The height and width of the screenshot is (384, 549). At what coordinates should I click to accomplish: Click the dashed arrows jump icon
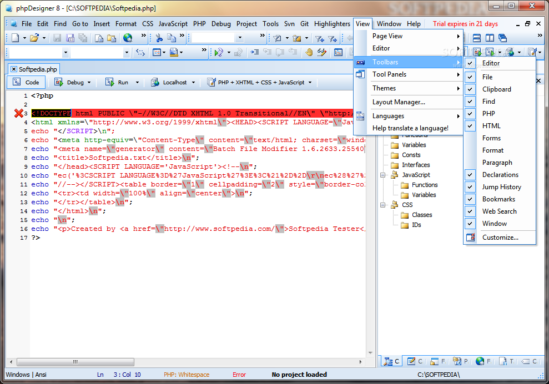pyautogui.click(x=140, y=53)
